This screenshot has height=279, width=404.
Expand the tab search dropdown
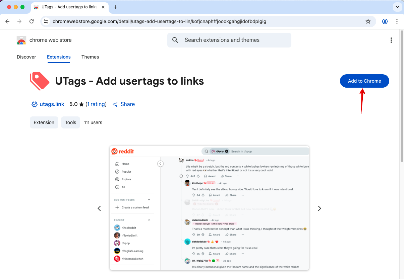tap(398, 7)
